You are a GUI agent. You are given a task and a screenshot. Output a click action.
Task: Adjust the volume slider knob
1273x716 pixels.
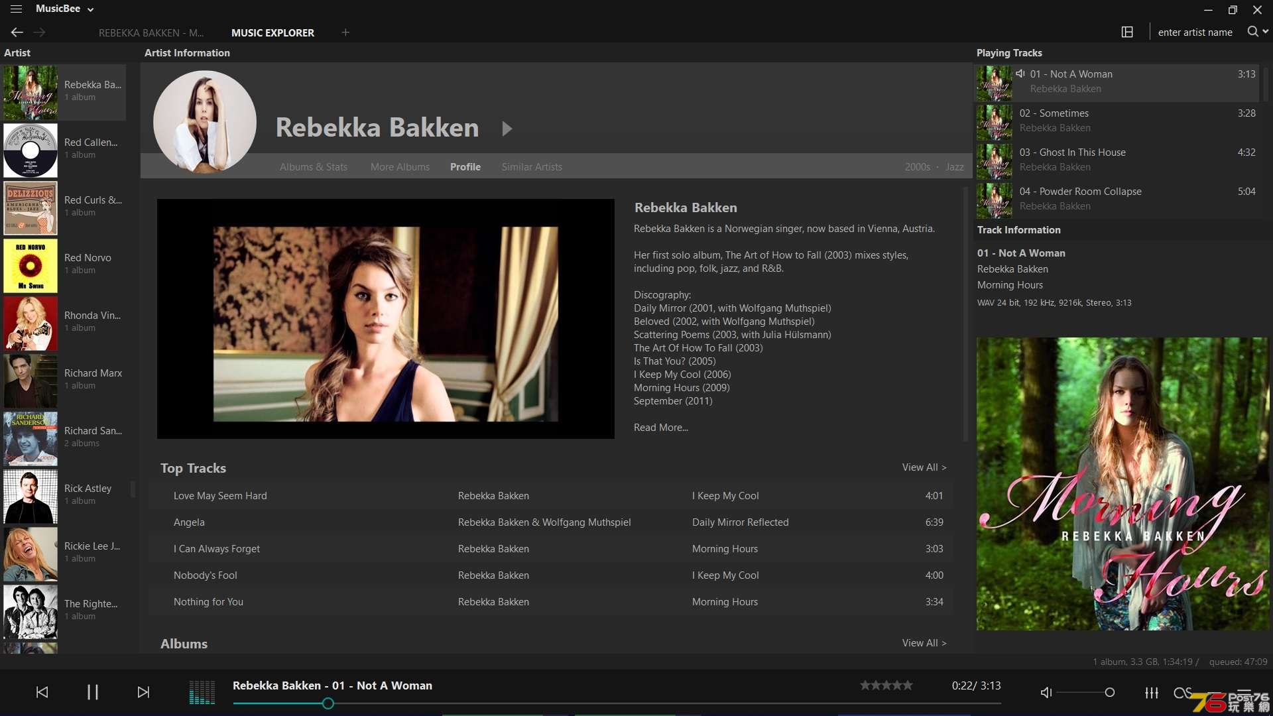click(x=1109, y=693)
